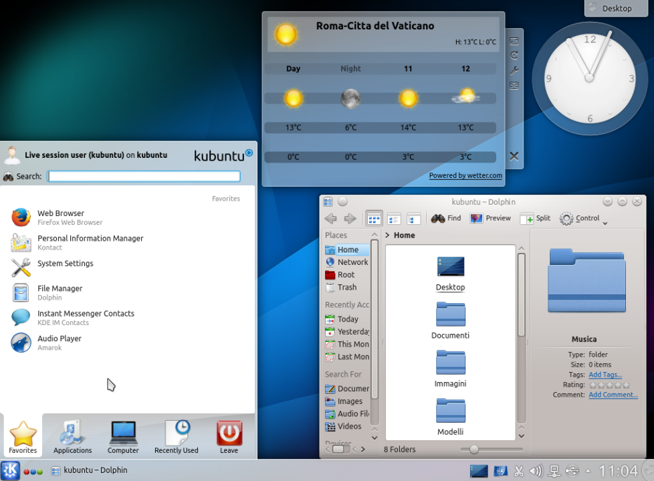Image resolution: width=654 pixels, height=481 pixels.
Task: Click the Dolphin icon zoom slider
Action: click(474, 450)
